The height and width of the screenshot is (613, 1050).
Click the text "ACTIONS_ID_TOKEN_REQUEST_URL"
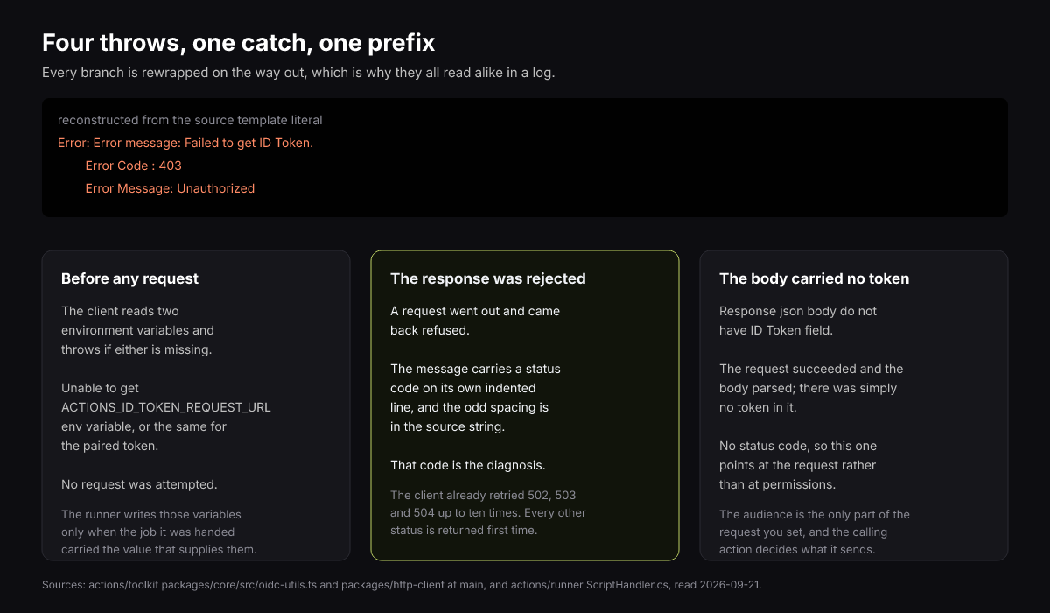[166, 407]
